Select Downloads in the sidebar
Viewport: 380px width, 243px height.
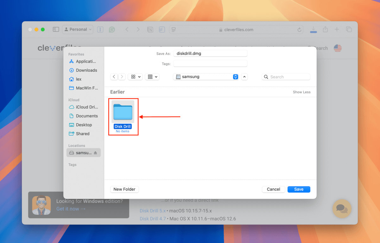[x=84, y=70]
